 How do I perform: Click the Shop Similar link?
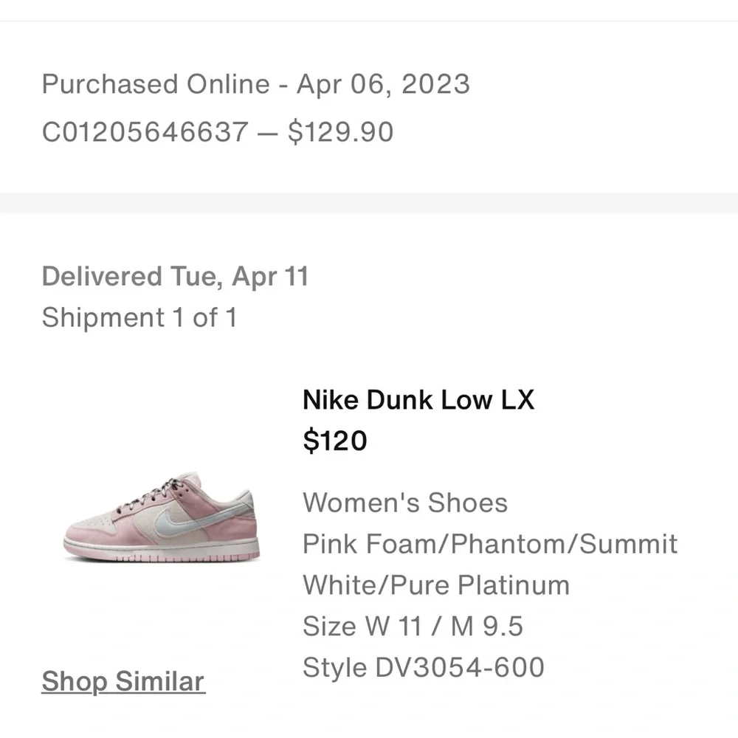123,681
